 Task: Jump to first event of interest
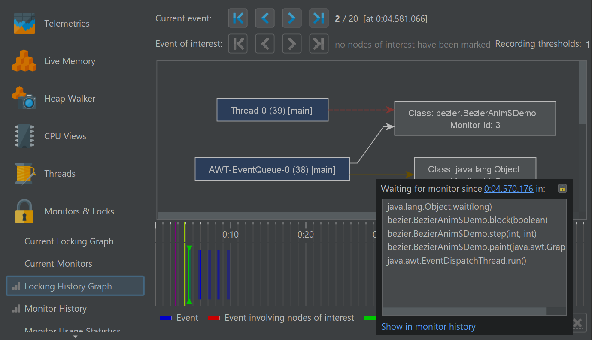pyautogui.click(x=238, y=43)
